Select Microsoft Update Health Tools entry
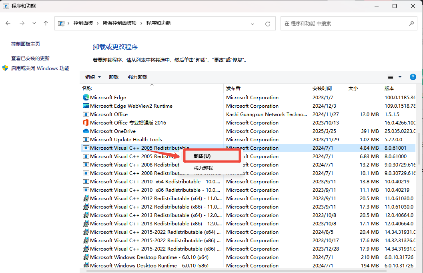 pyautogui.click(x=126, y=139)
